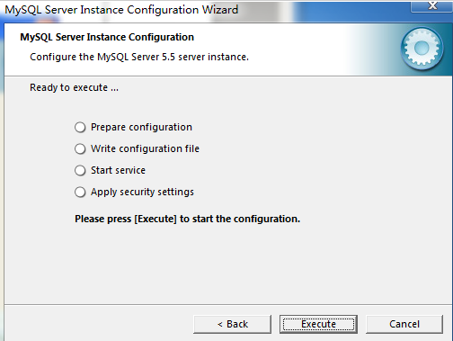The image size is (453, 341).
Task: Cancel the configuration wizard
Action: [404, 324]
